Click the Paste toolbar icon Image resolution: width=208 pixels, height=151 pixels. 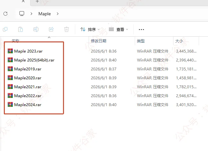coord(20,29)
